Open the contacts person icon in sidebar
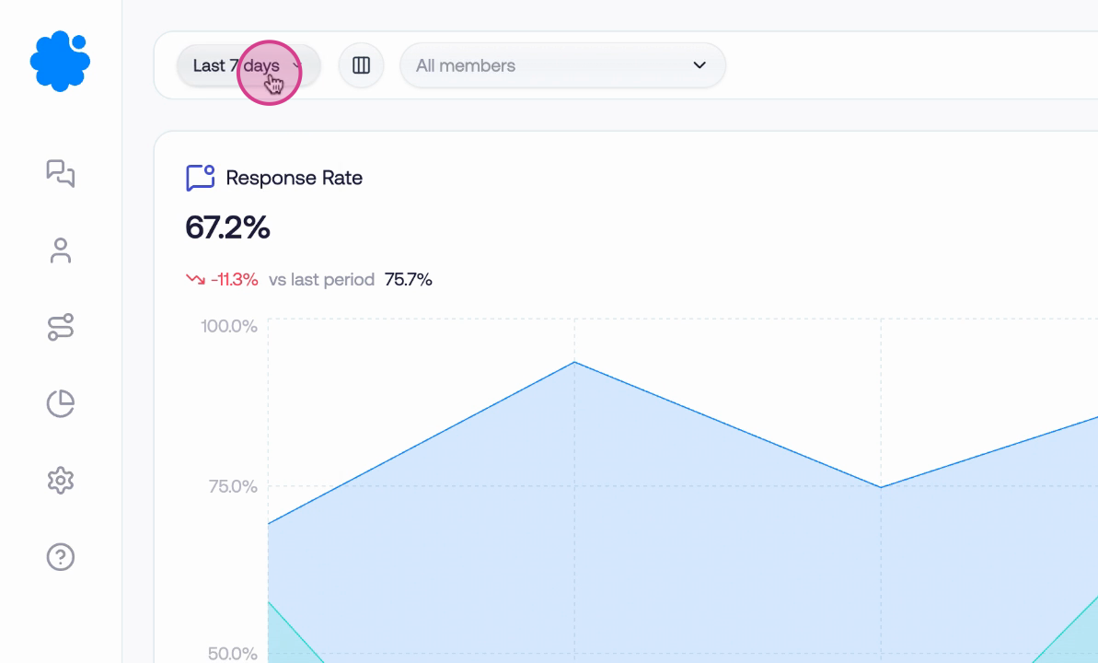This screenshot has height=663, width=1098. (61, 250)
